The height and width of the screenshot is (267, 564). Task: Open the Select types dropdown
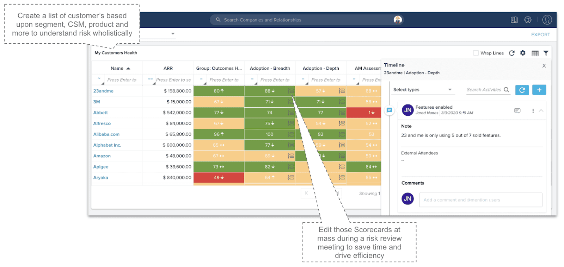point(422,90)
